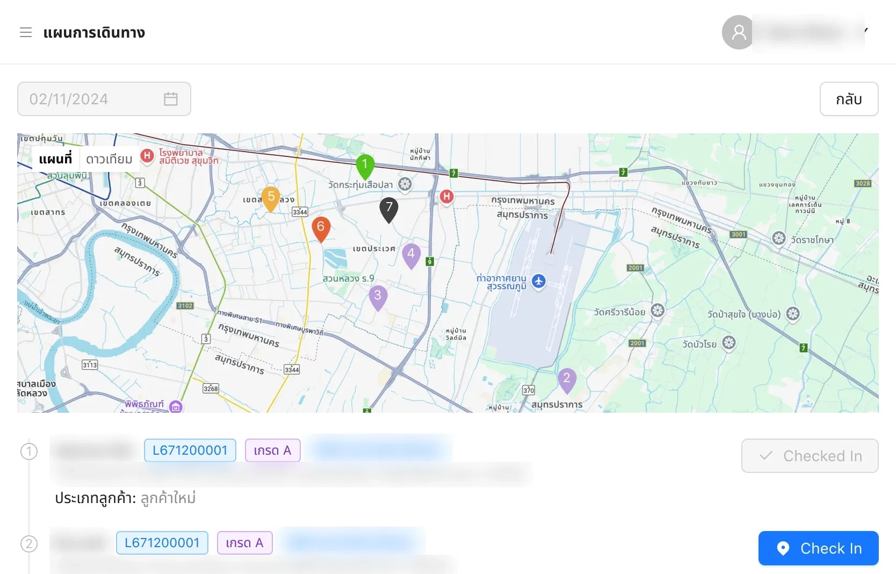The image size is (896, 574).
Task: Select purple map pin number 4
Action: point(411,256)
